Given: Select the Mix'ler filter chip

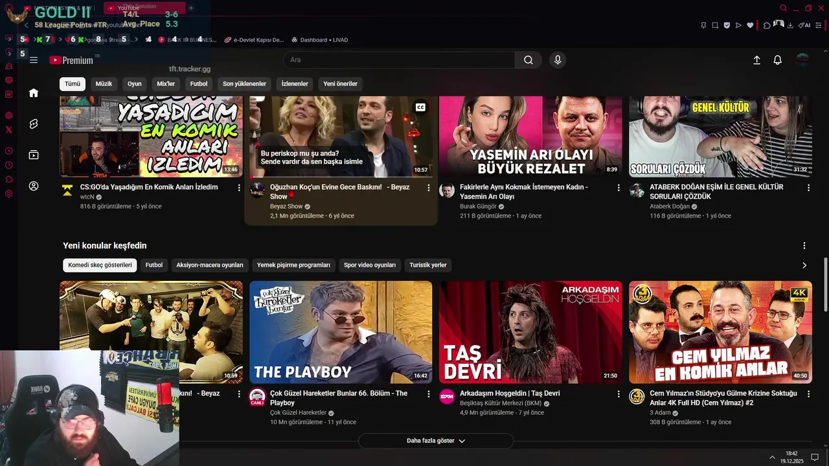Looking at the screenshot, I should click(166, 83).
